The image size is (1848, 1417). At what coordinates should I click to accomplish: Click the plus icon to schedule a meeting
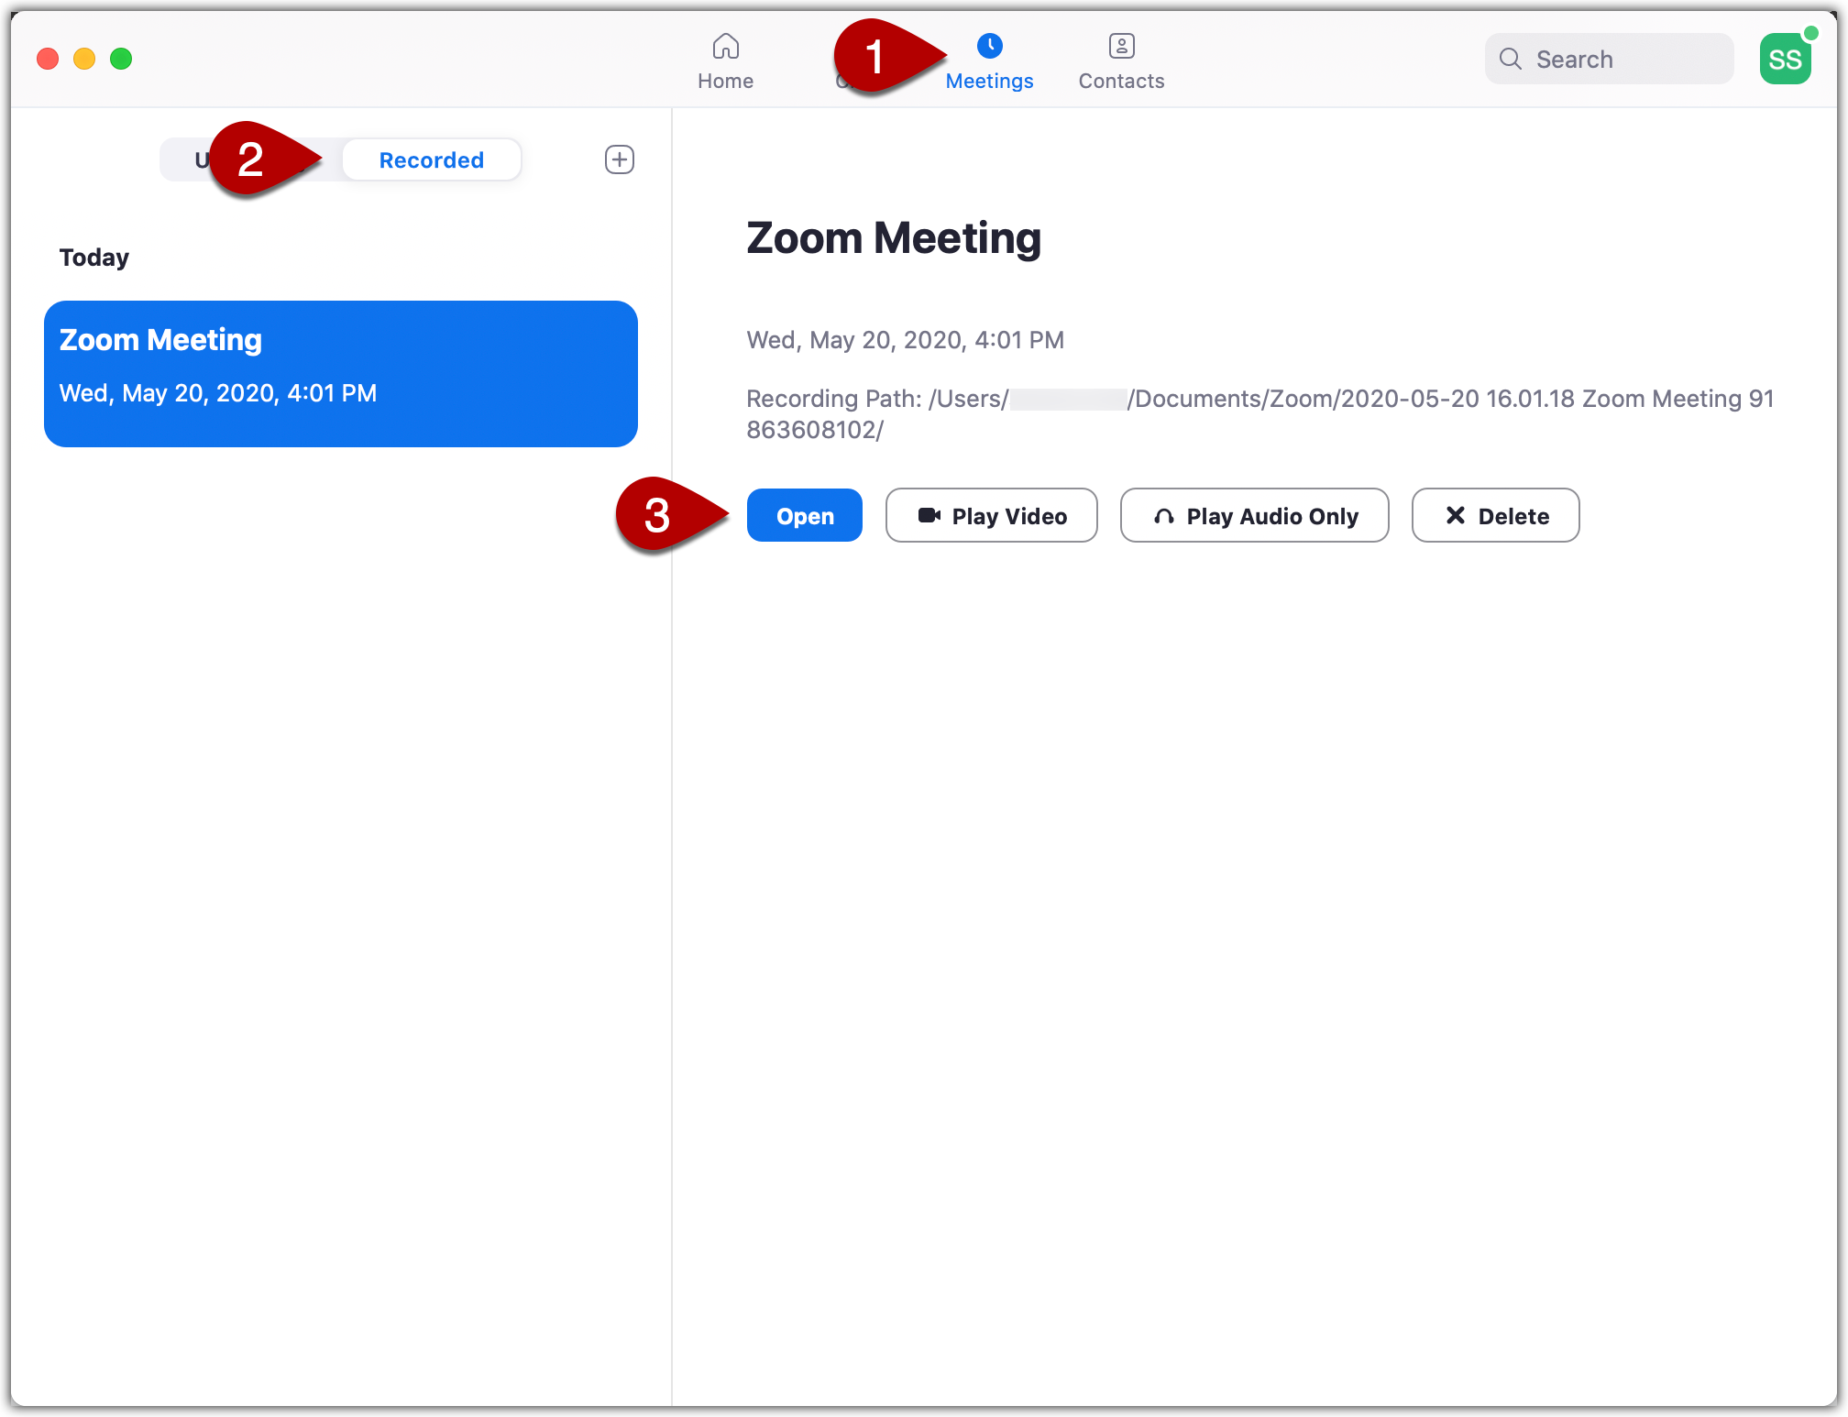point(619,159)
